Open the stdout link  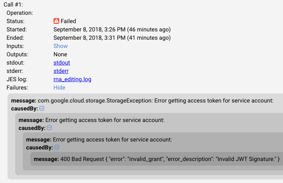point(61,62)
